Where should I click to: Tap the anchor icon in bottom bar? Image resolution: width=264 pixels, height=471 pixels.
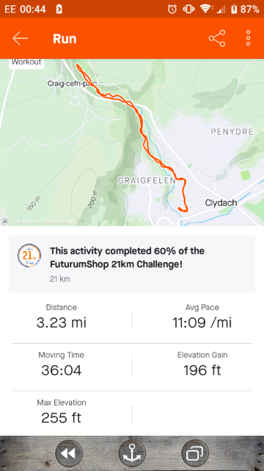point(132,453)
